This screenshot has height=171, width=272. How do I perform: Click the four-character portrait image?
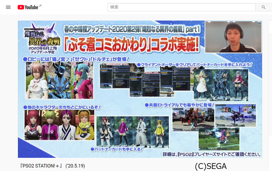coord(59,125)
